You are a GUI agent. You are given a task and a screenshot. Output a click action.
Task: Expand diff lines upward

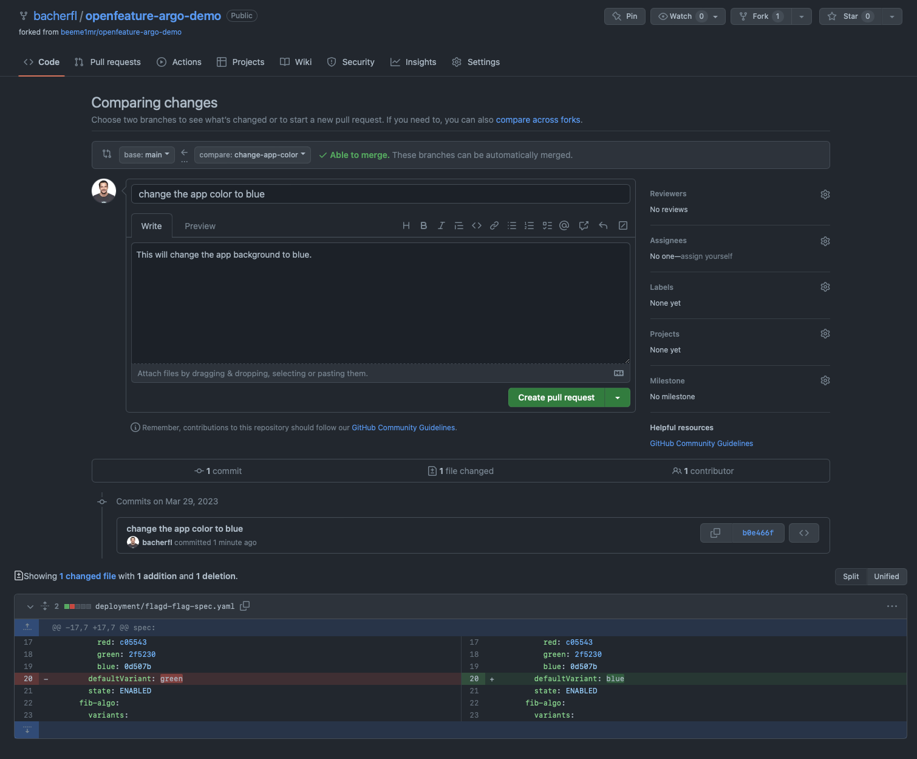[x=27, y=627]
